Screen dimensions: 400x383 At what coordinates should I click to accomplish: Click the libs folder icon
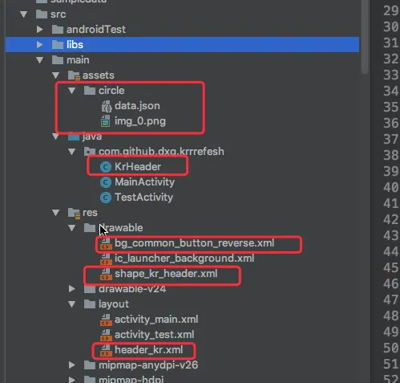point(58,45)
